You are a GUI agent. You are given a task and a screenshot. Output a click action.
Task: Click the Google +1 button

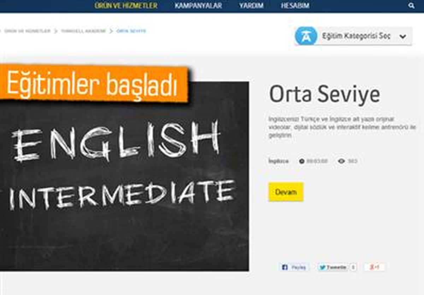pyautogui.click(x=375, y=268)
